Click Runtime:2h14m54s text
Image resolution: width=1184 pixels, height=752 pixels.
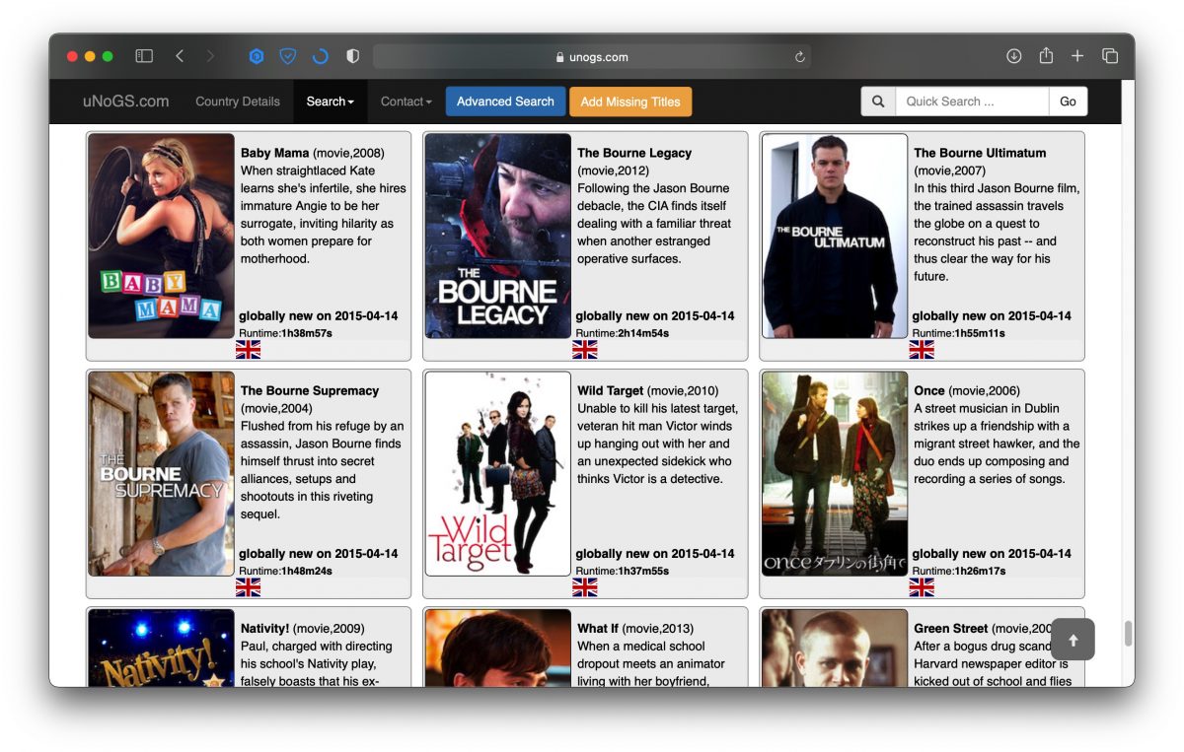point(623,333)
